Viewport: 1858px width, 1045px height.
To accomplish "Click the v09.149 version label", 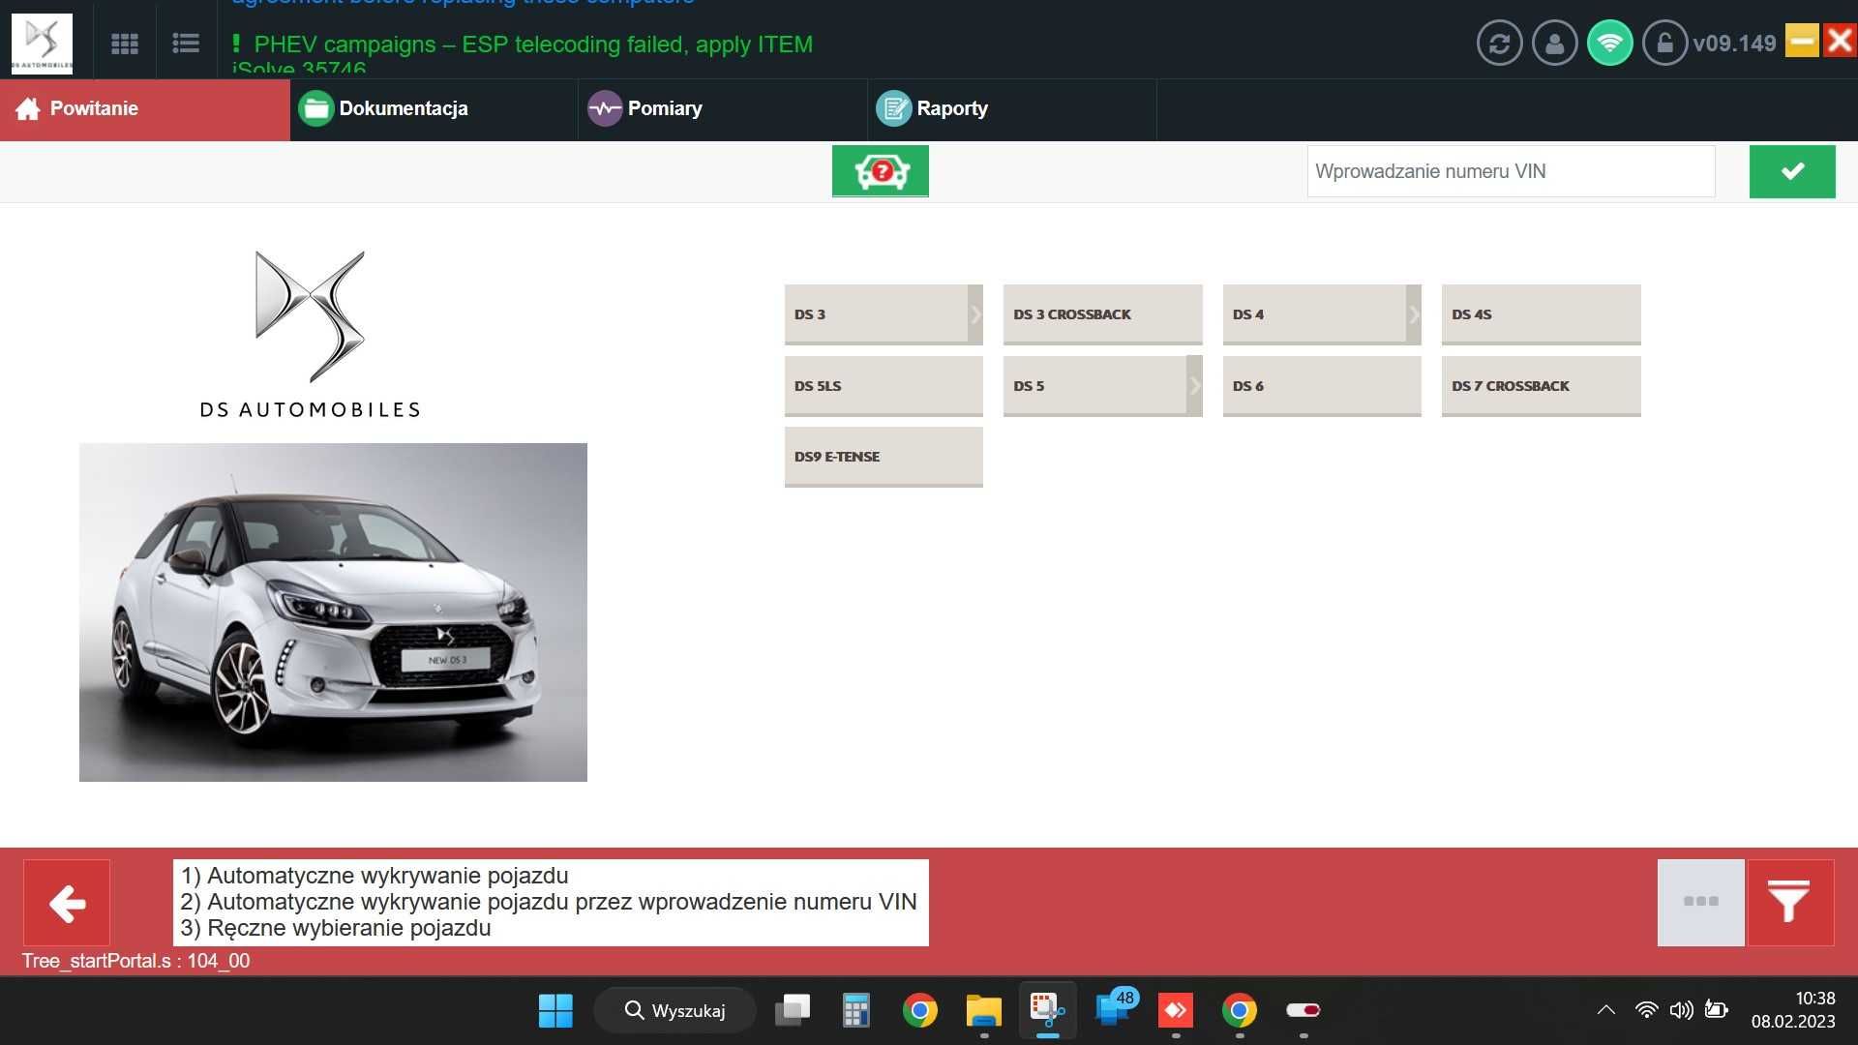I will click(1734, 44).
